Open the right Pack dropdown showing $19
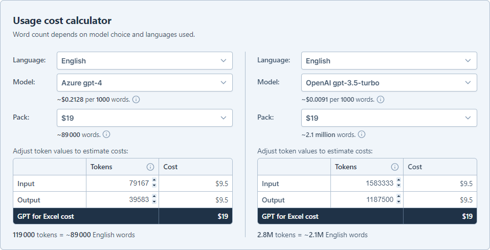 click(x=389, y=118)
